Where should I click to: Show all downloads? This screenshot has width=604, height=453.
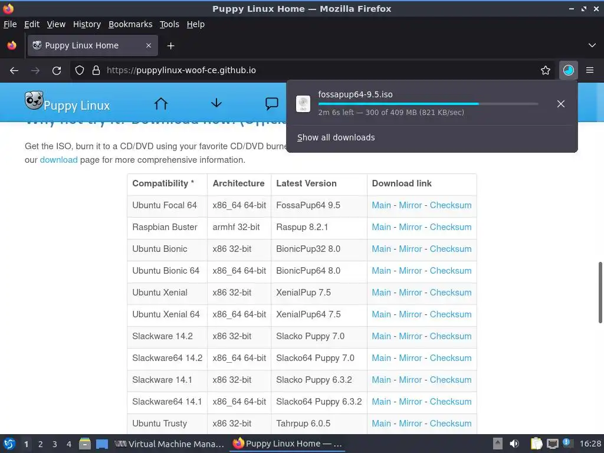click(336, 137)
